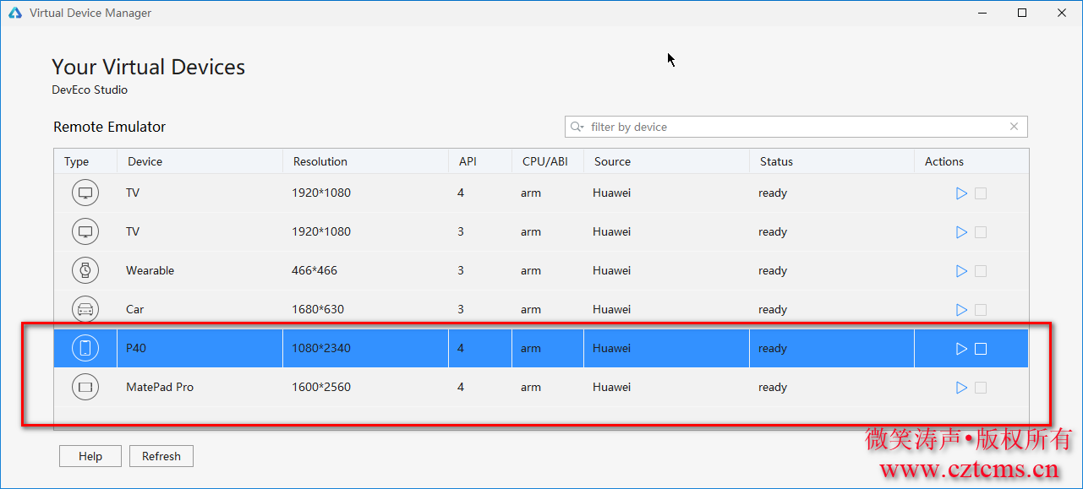The width and height of the screenshot is (1083, 489).
Task: Focus the filter by device input field
Action: pos(796,127)
